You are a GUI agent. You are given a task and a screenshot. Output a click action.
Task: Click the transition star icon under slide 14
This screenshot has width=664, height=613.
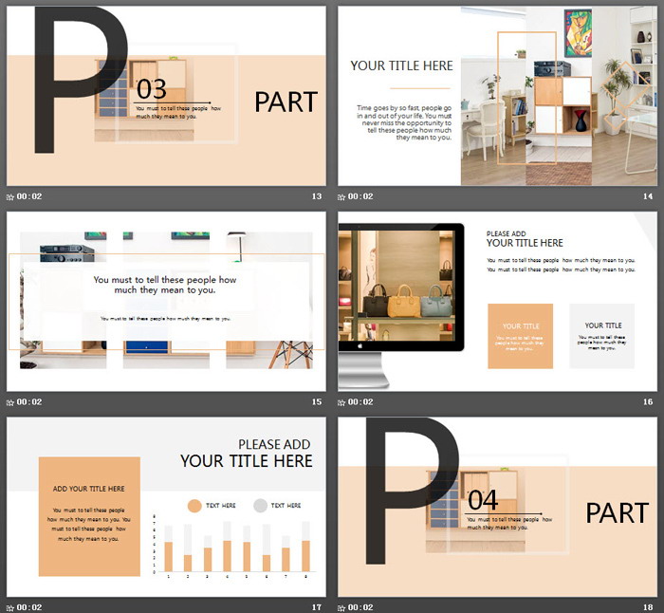click(x=342, y=196)
